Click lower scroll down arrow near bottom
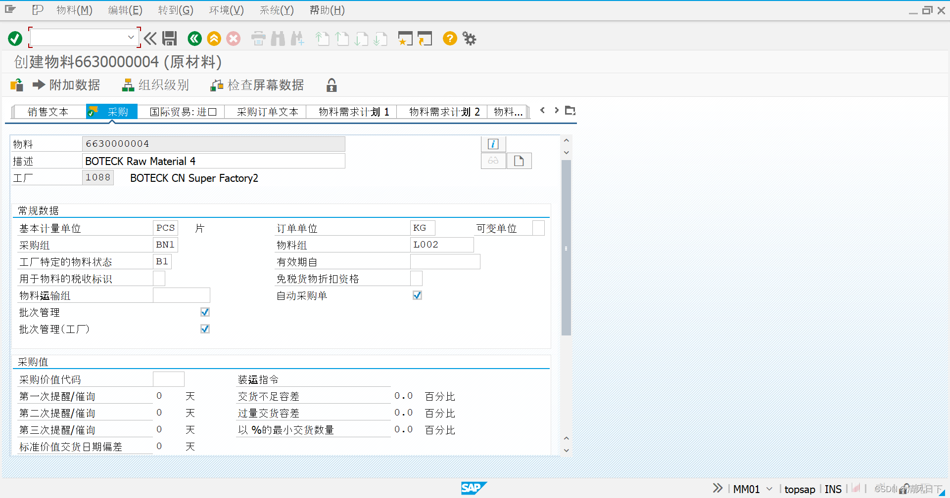 [x=567, y=450]
